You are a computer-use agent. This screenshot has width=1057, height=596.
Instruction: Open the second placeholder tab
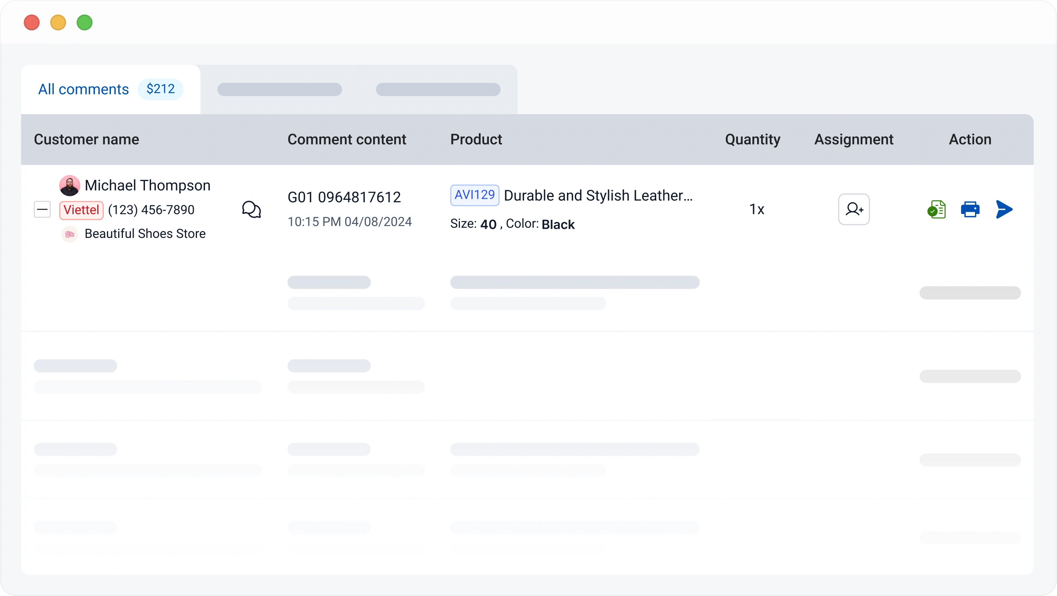pos(279,89)
